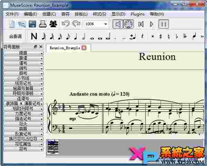Expand the 力度记号 dynamics palette

click(x=23, y=114)
